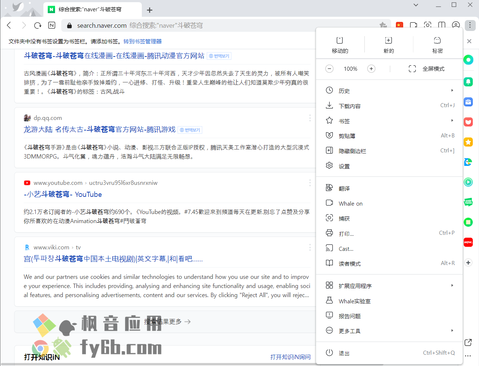
Task: Open the Whale media record toolbar icon
Action: coord(413,25)
